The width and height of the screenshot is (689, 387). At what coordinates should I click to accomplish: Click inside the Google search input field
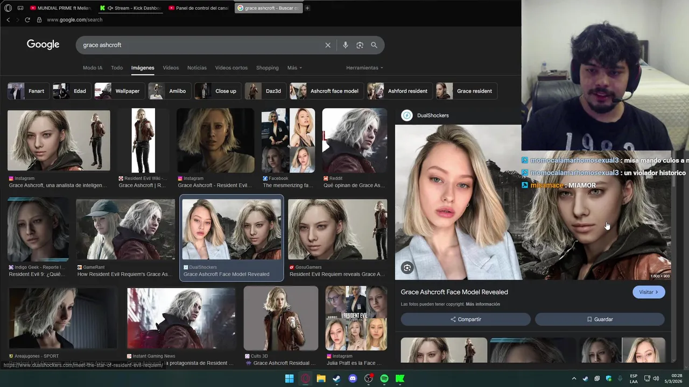[x=199, y=45]
